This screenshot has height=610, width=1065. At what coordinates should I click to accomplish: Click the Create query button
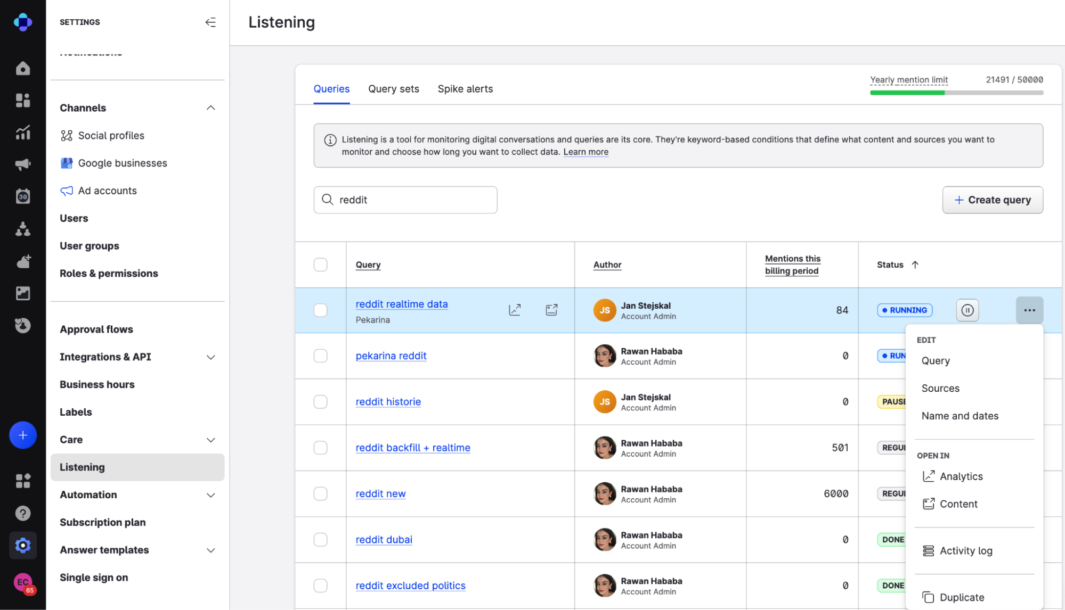[992, 200]
